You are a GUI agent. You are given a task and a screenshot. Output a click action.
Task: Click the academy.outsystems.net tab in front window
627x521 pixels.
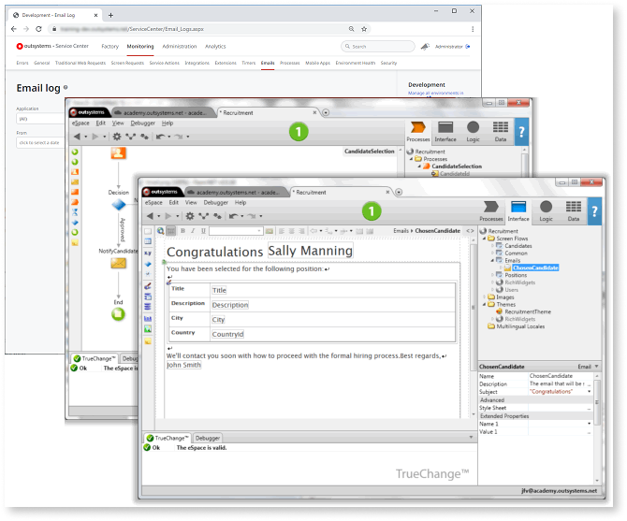tap(236, 192)
